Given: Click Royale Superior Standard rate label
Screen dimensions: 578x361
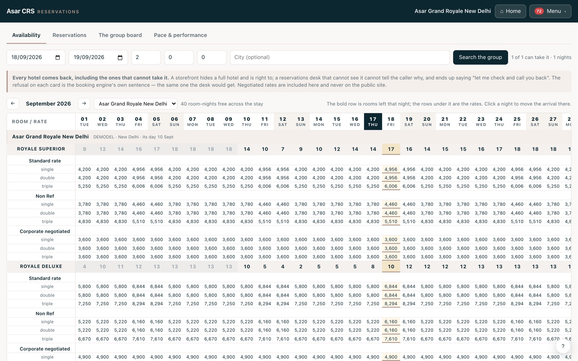Looking at the screenshot, I should 45,161.
